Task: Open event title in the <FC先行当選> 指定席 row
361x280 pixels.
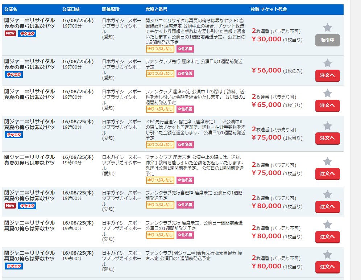Action: pos(29,124)
